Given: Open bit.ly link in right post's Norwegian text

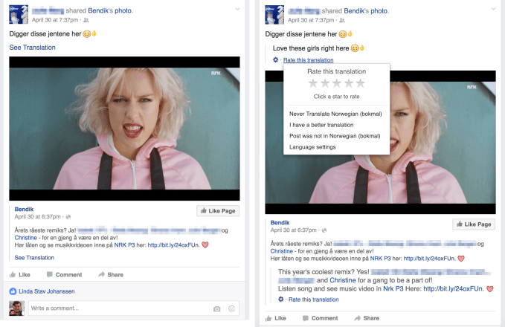Looking at the screenshot, I should pyautogui.click(x=429, y=259).
